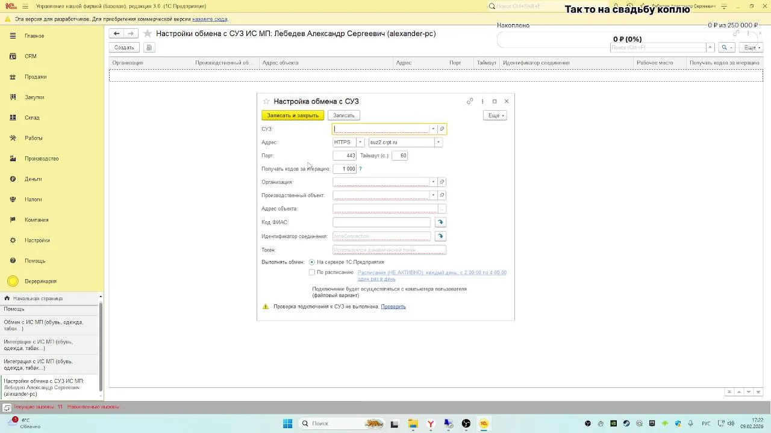Click the arrow button next to Код ФИАС

(440, 223)
